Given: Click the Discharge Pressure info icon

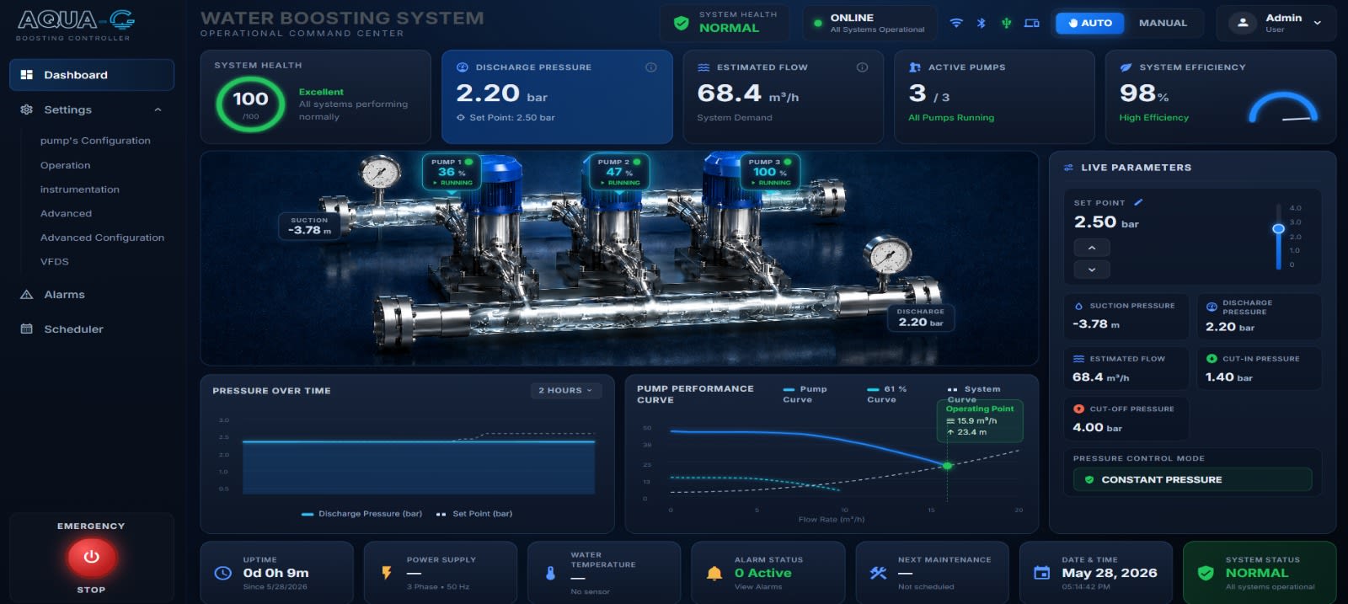Looking at the screenshot, I should pos(650,67).
